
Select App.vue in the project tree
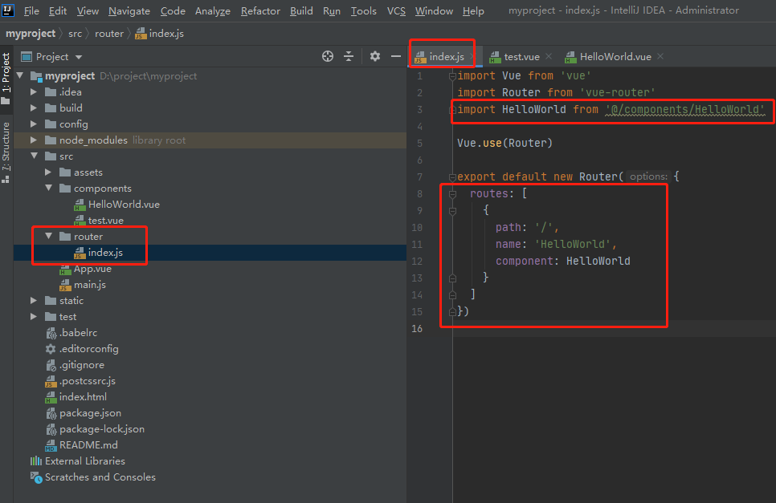92,269
